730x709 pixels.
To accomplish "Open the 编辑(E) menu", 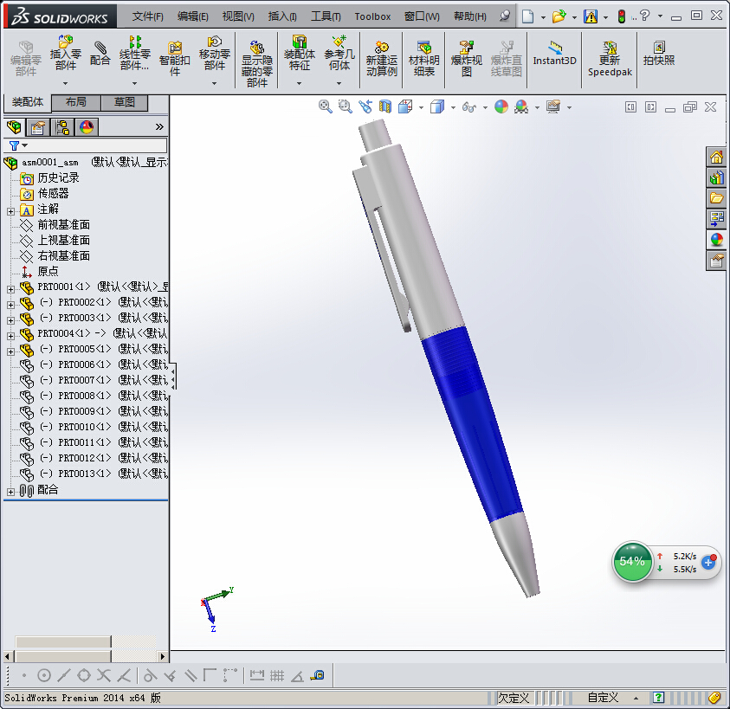I will click(193, 16).
